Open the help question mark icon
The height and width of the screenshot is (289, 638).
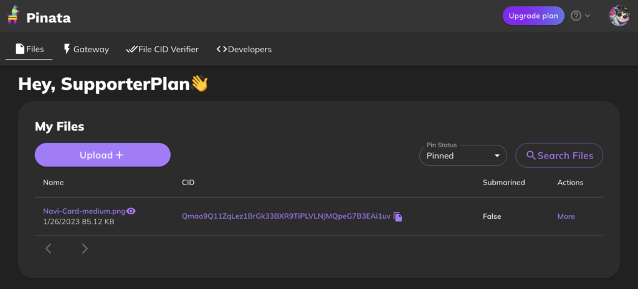coord(576,16)
